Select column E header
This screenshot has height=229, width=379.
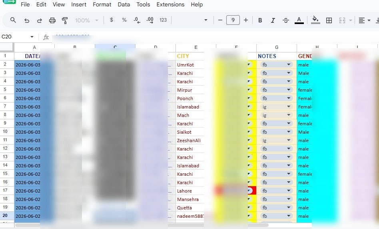(196, 47)
